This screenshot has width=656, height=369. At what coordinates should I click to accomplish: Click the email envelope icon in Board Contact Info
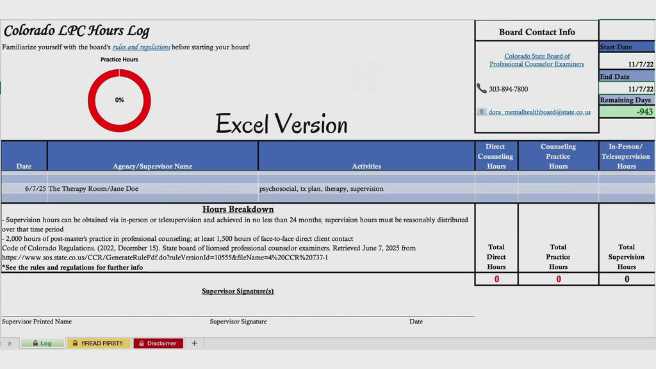coord(482,111)
